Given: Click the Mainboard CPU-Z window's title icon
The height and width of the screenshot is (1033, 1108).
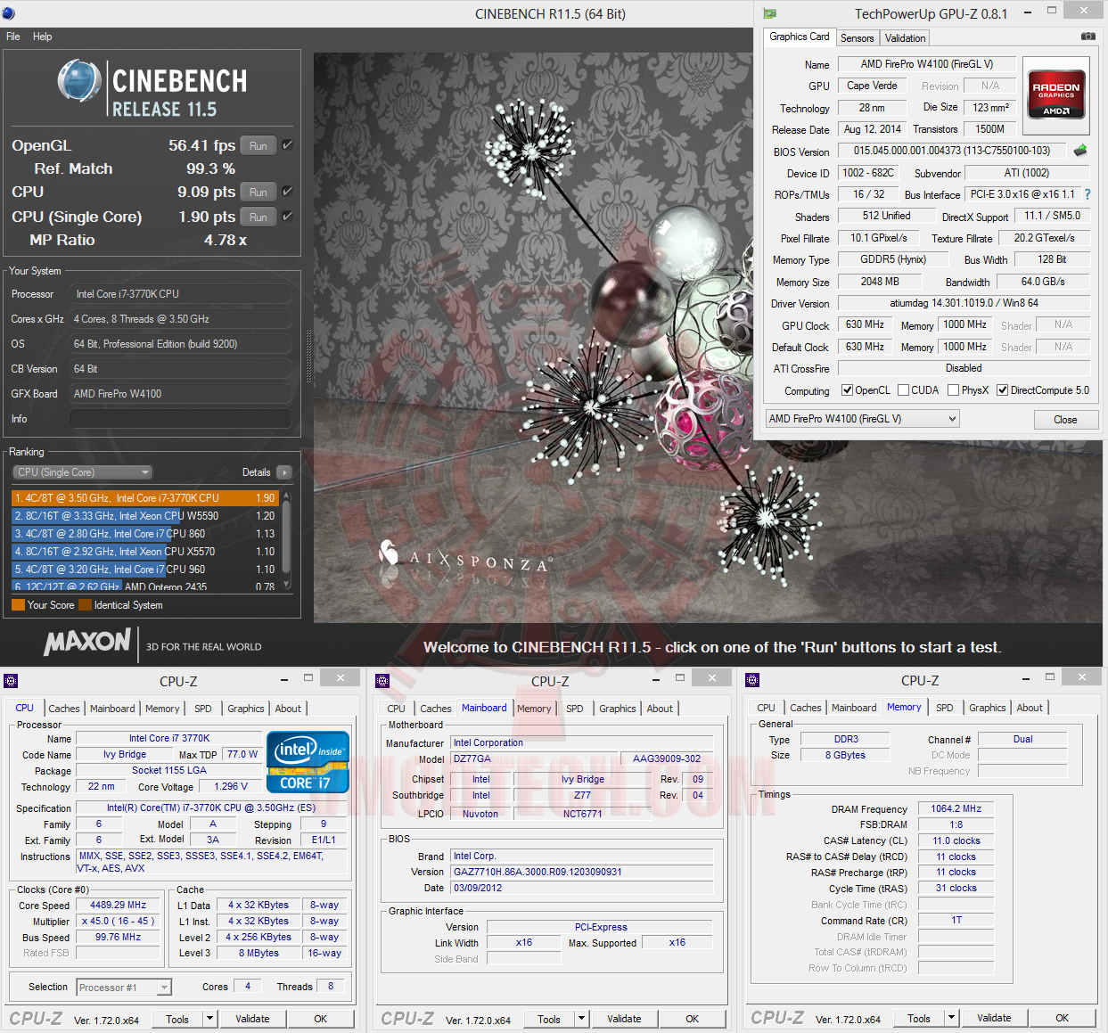Looking at the screenshot, I should (x=382, y=681).
